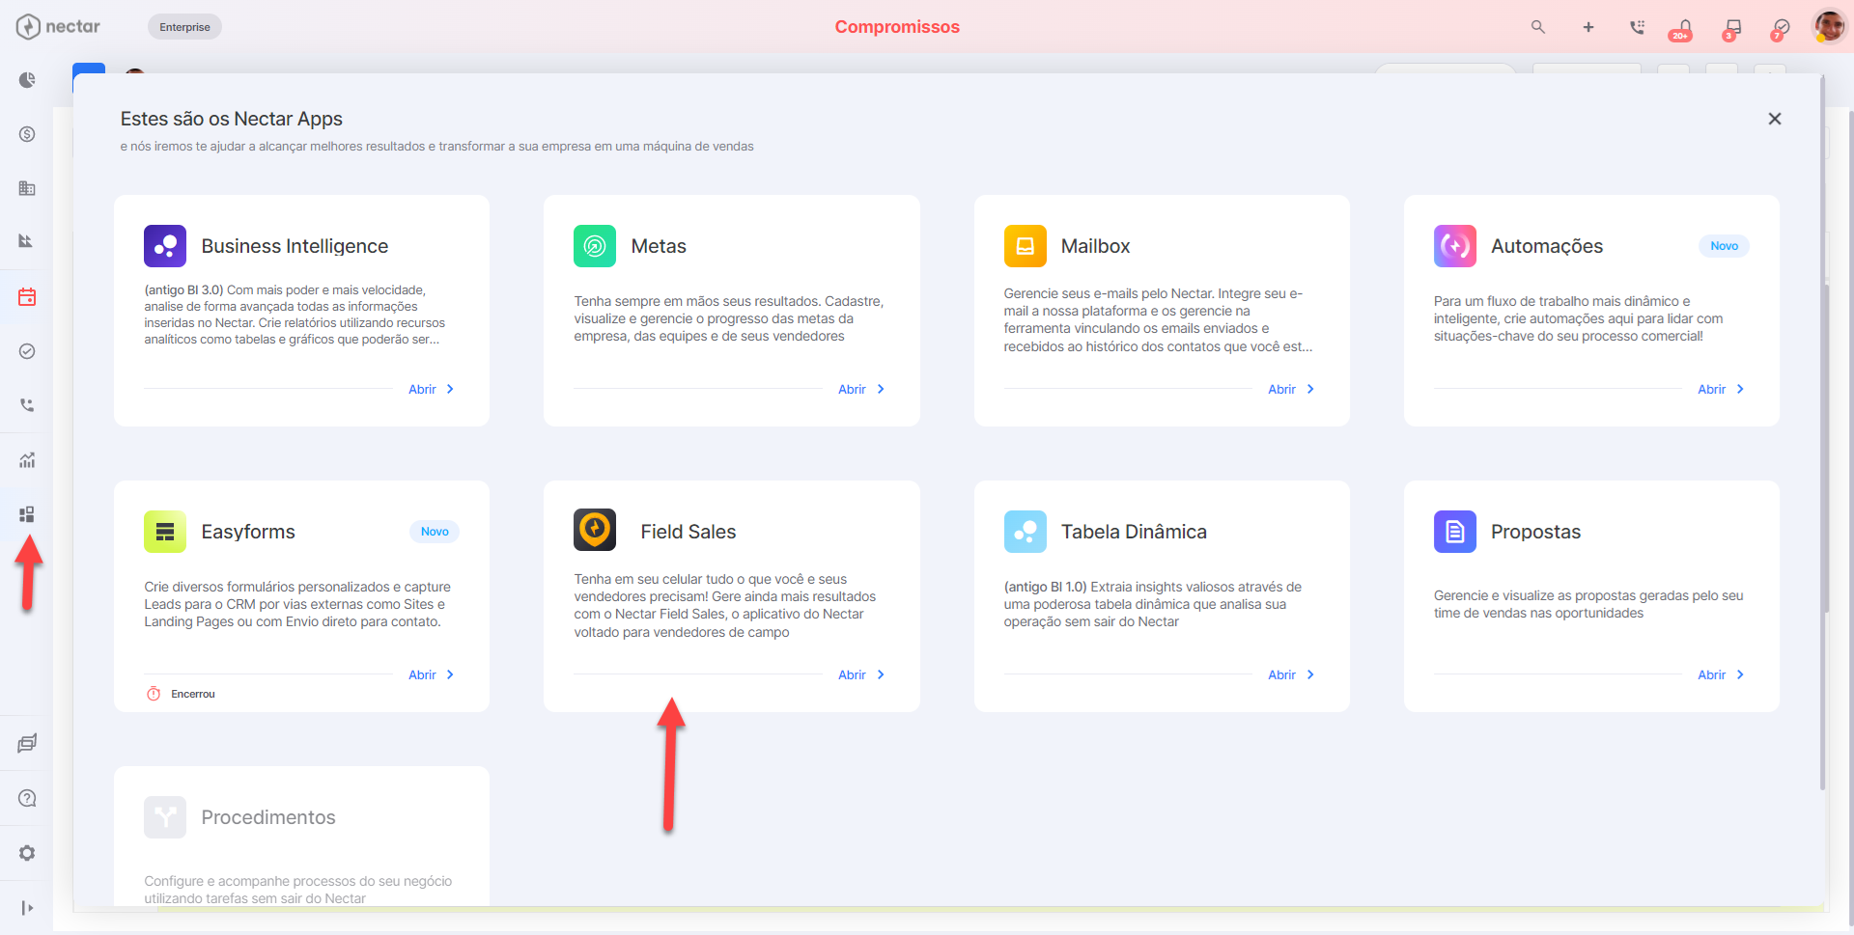This screenshot has width=1854, height=935.
Task: Open the user profile avatar menu
Action: pyautogui.click(x=1829, y=27)
